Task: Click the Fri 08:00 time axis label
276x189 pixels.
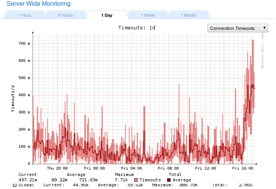Action: [x=169, y=168]
